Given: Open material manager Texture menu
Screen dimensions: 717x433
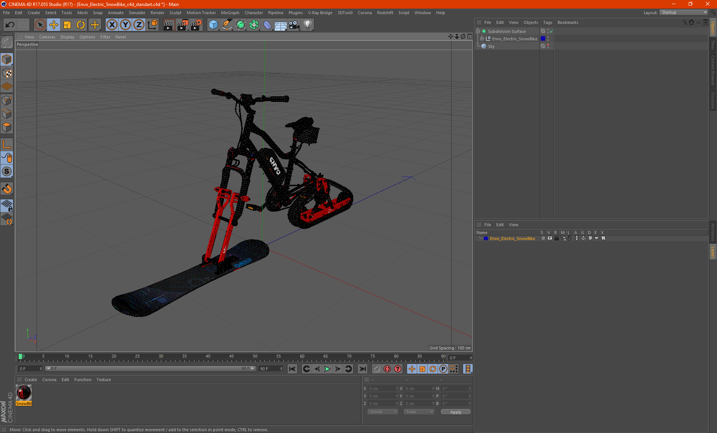Looking at the screenshot, I should tap(103, 380).
